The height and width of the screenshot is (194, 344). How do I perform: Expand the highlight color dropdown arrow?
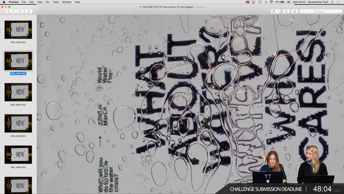point(279,11)
